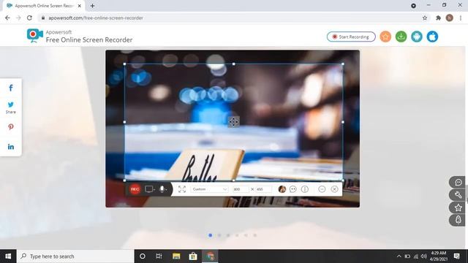Open Cortana circle icon on taskbar

143,256
